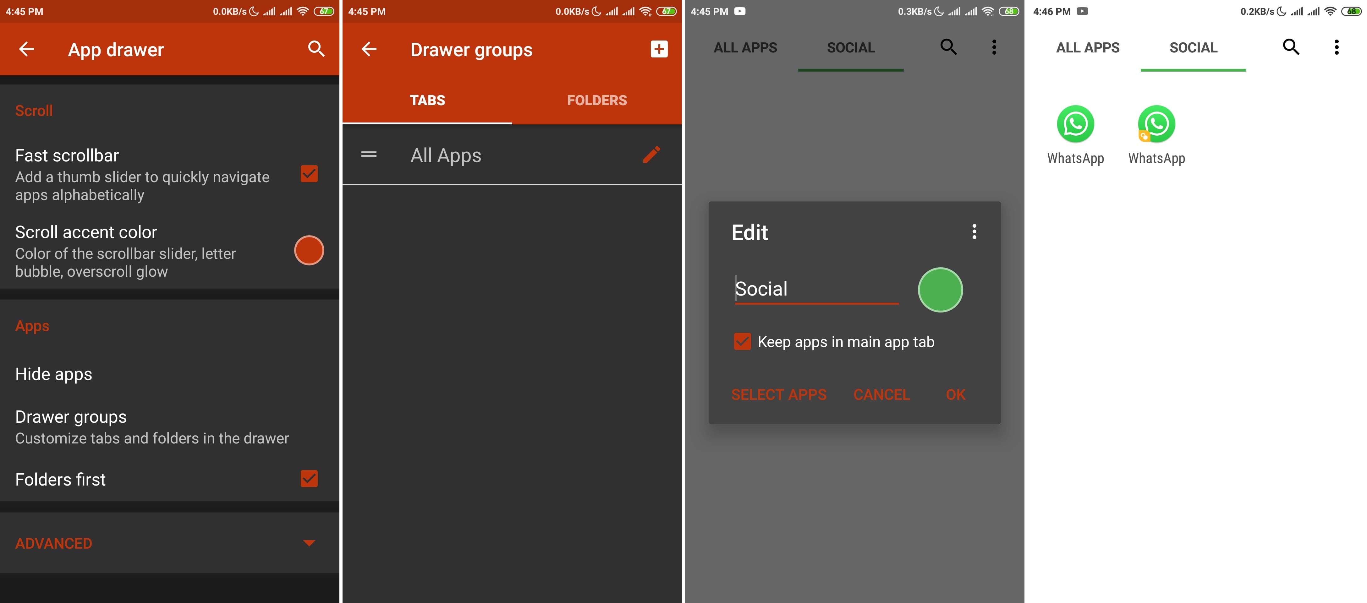Add a new drawer group with plus icon

659,49
